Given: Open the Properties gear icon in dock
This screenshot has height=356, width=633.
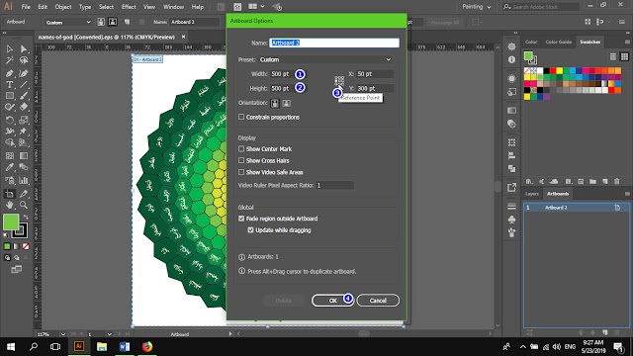Looking at the screenshot, I should (x=512, y=46).
